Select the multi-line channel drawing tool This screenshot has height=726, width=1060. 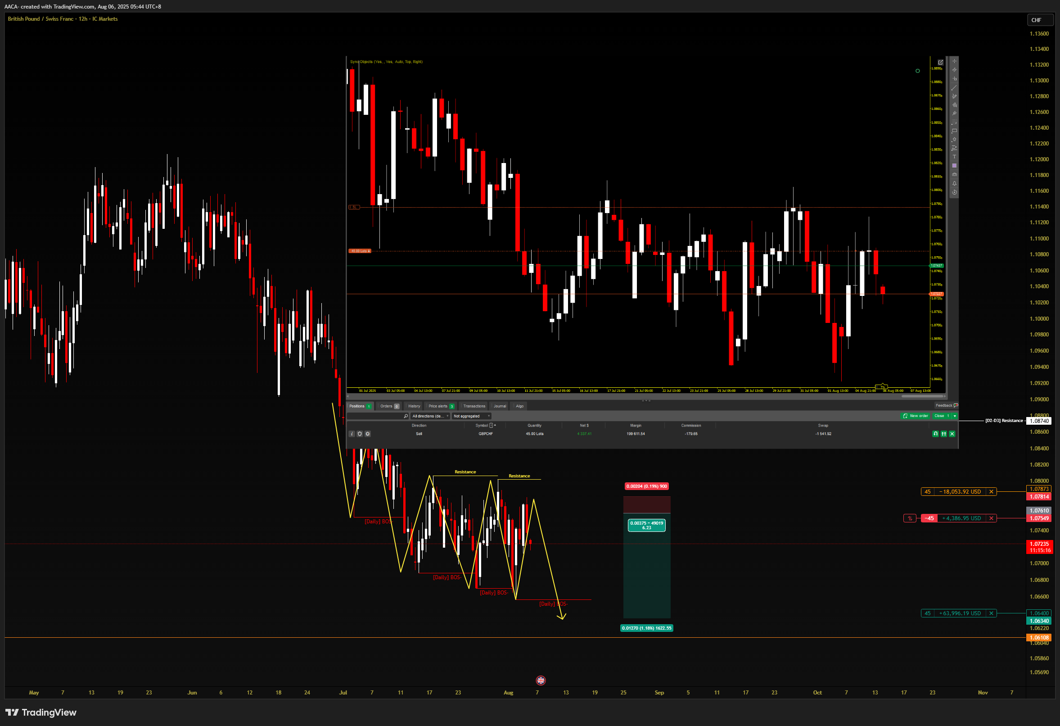pos(954,105)
